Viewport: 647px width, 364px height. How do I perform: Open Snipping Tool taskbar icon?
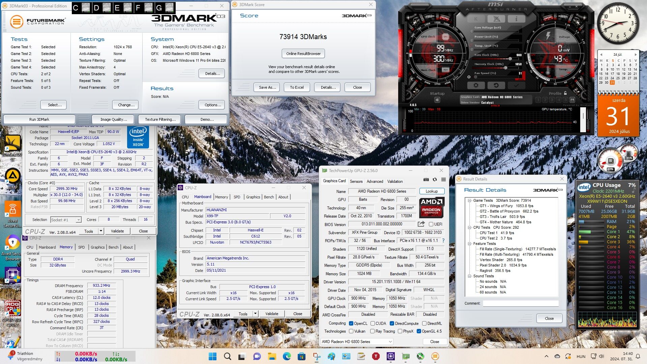point(317,356)
